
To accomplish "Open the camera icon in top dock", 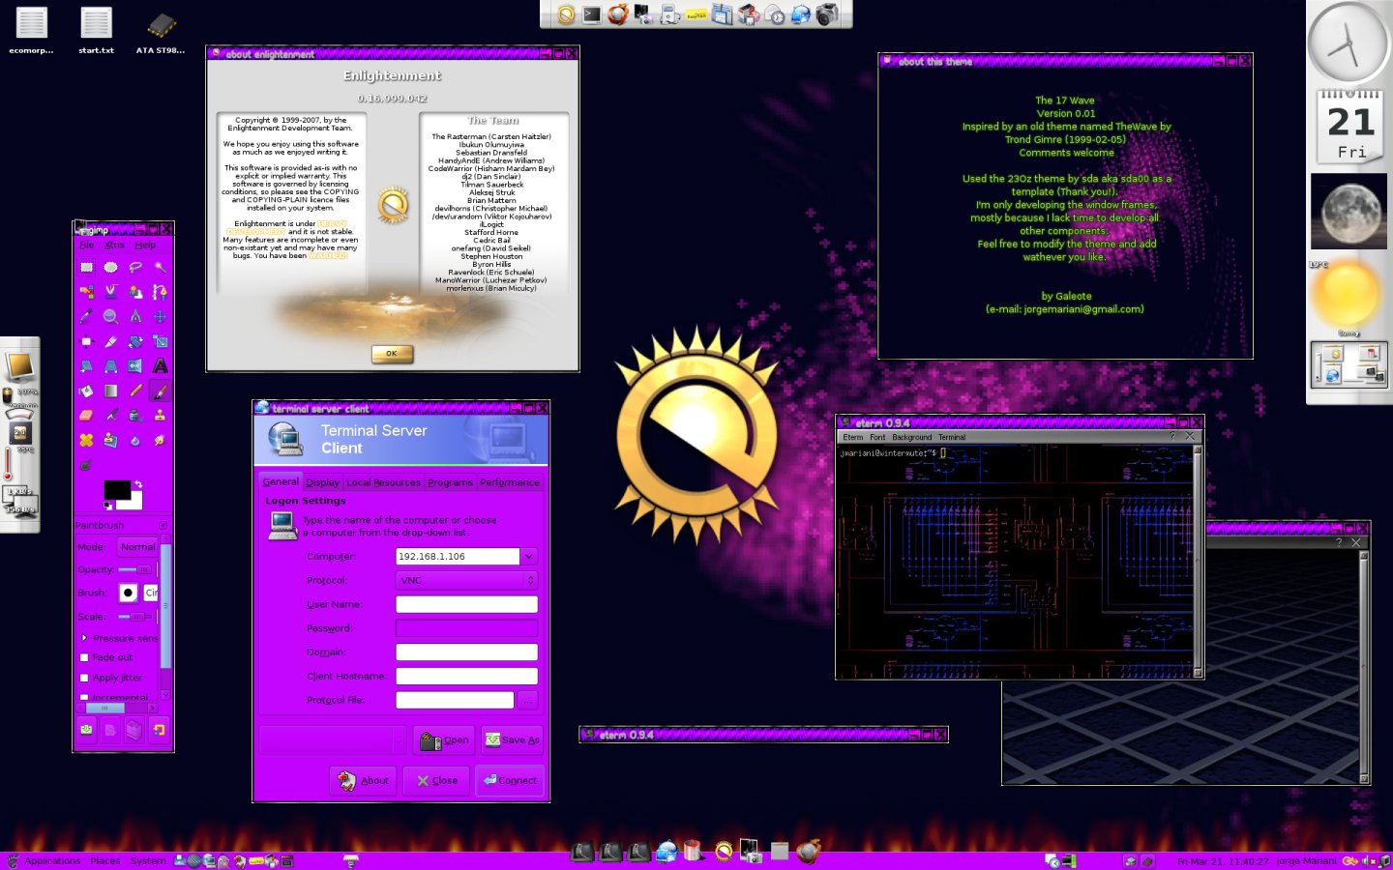I will 827,14.
